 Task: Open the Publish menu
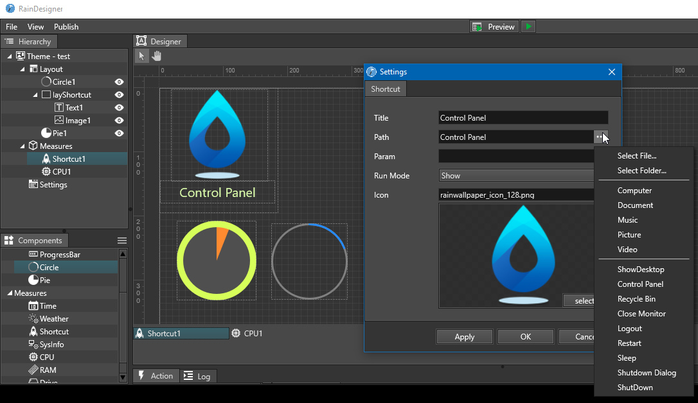tap(66, 26)
